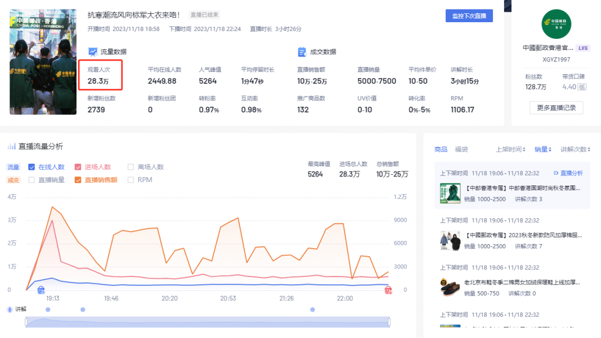Click the 流量 legend label
The image size is (601, 338).
point(13,167)
